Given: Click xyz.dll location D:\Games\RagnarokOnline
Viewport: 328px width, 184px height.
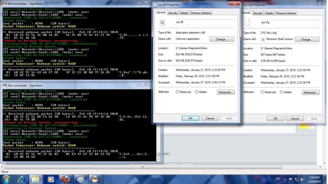Looking at the screenshot, I should pyautogui.click(x=191, y=48).
